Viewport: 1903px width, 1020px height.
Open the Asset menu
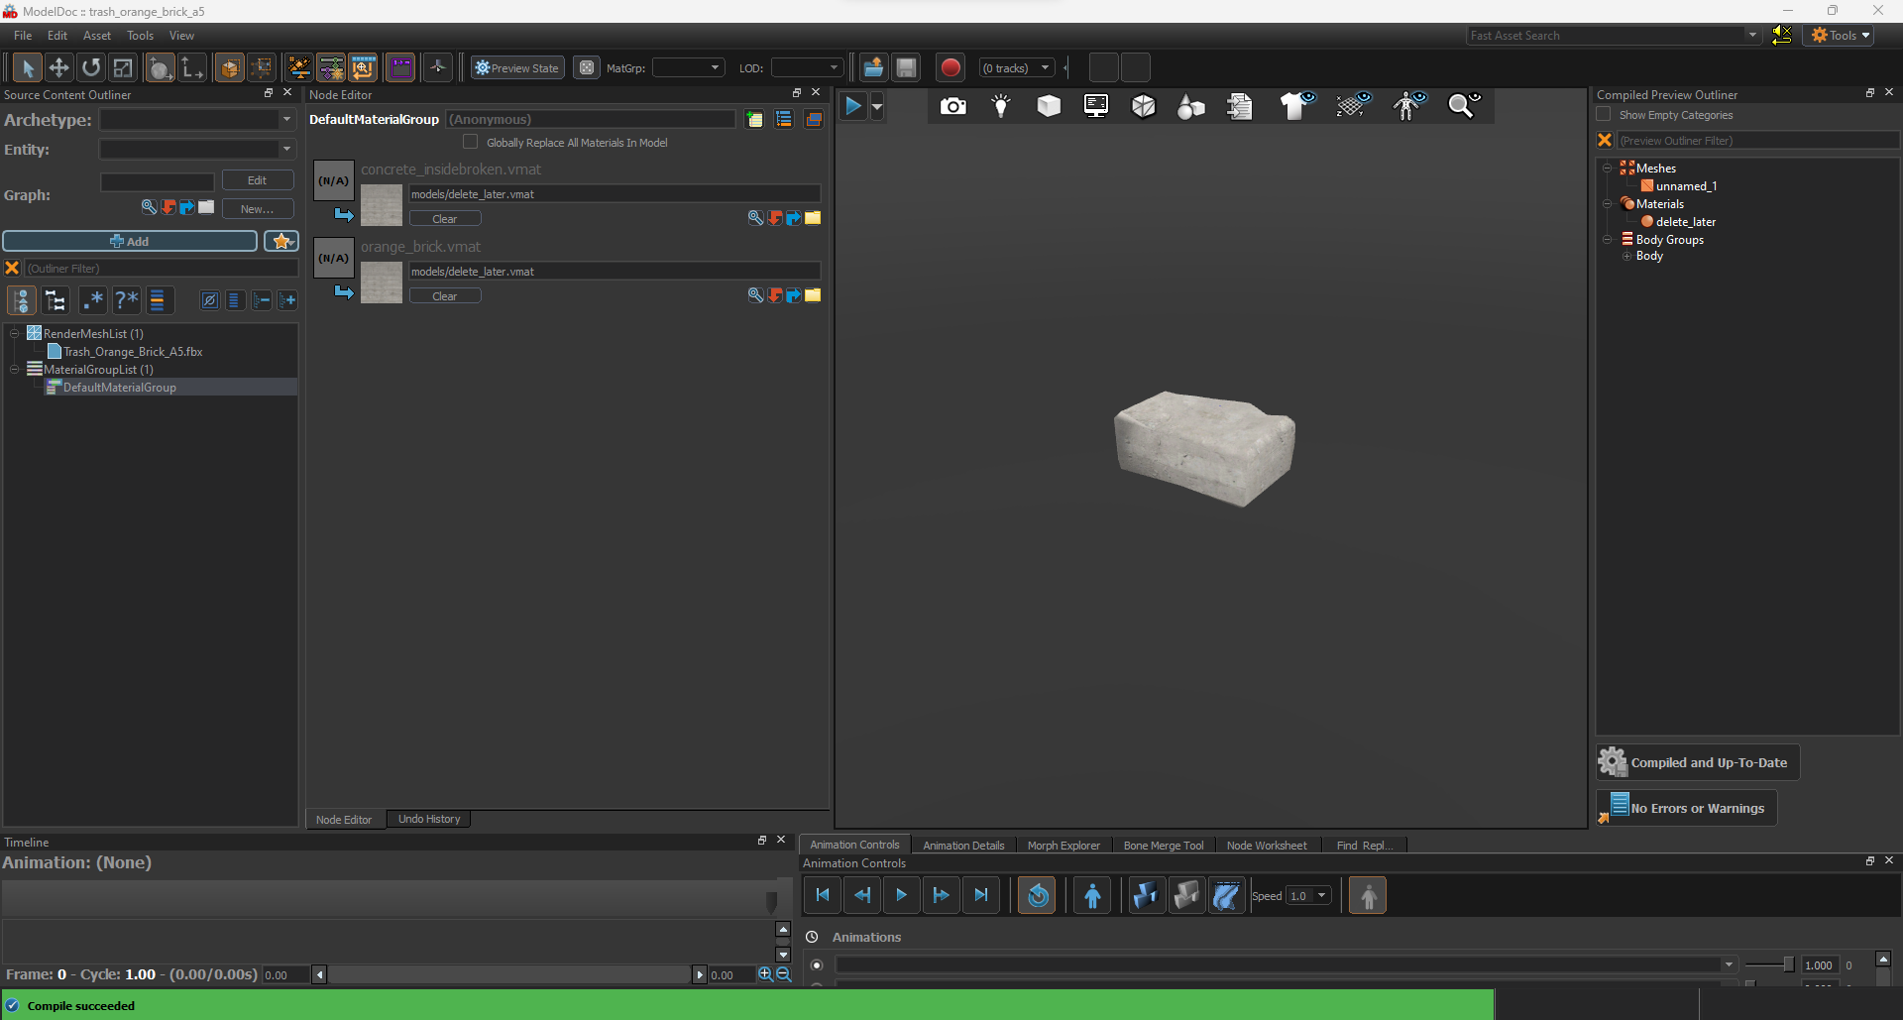point(96,36)
